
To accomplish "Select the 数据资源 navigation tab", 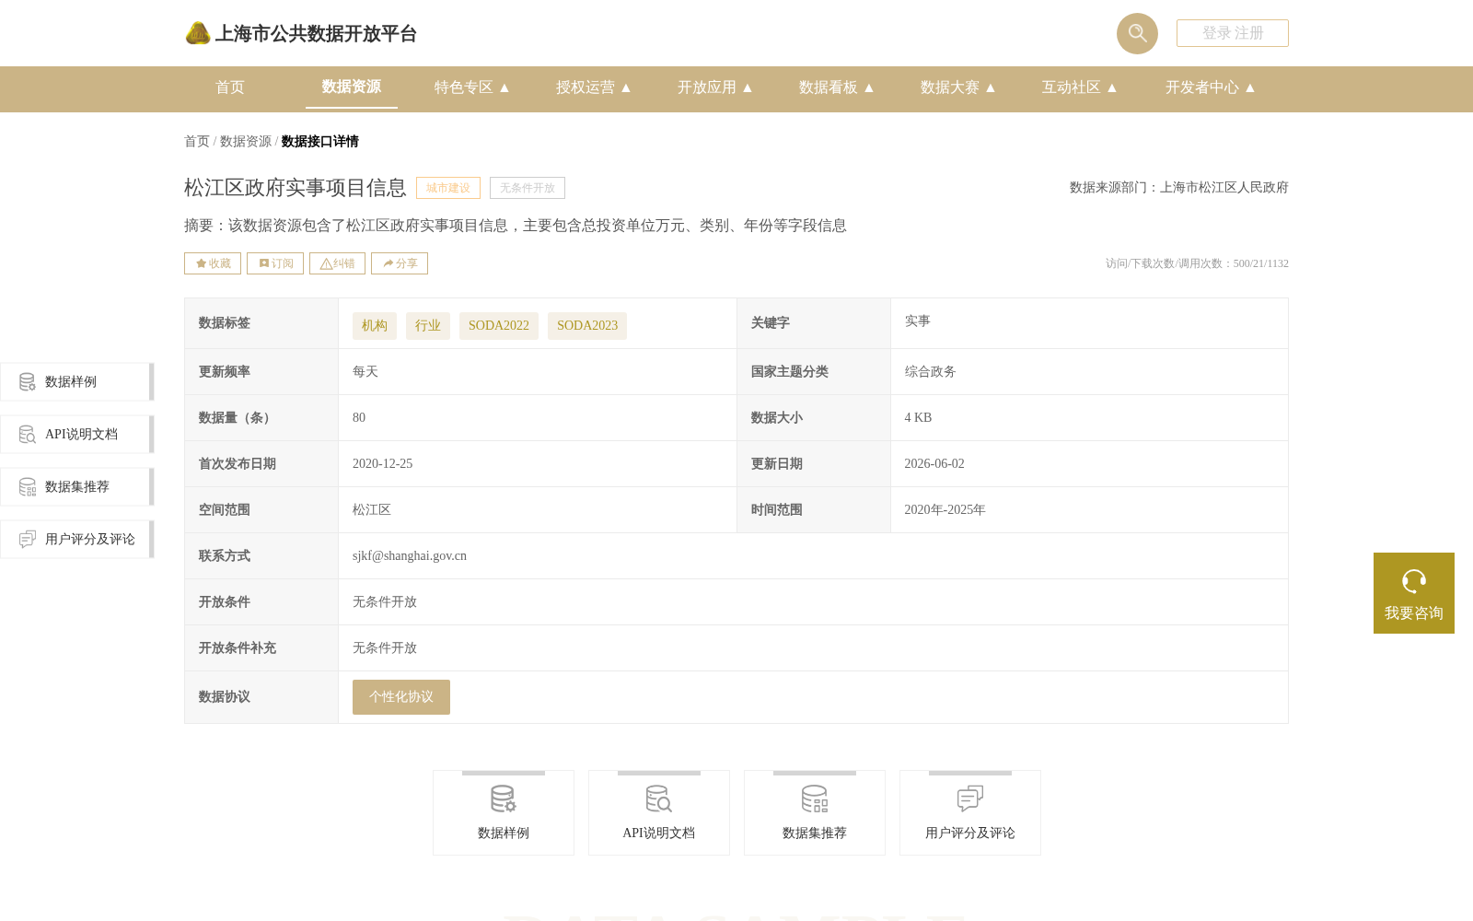I will click(x=352, y=87).
